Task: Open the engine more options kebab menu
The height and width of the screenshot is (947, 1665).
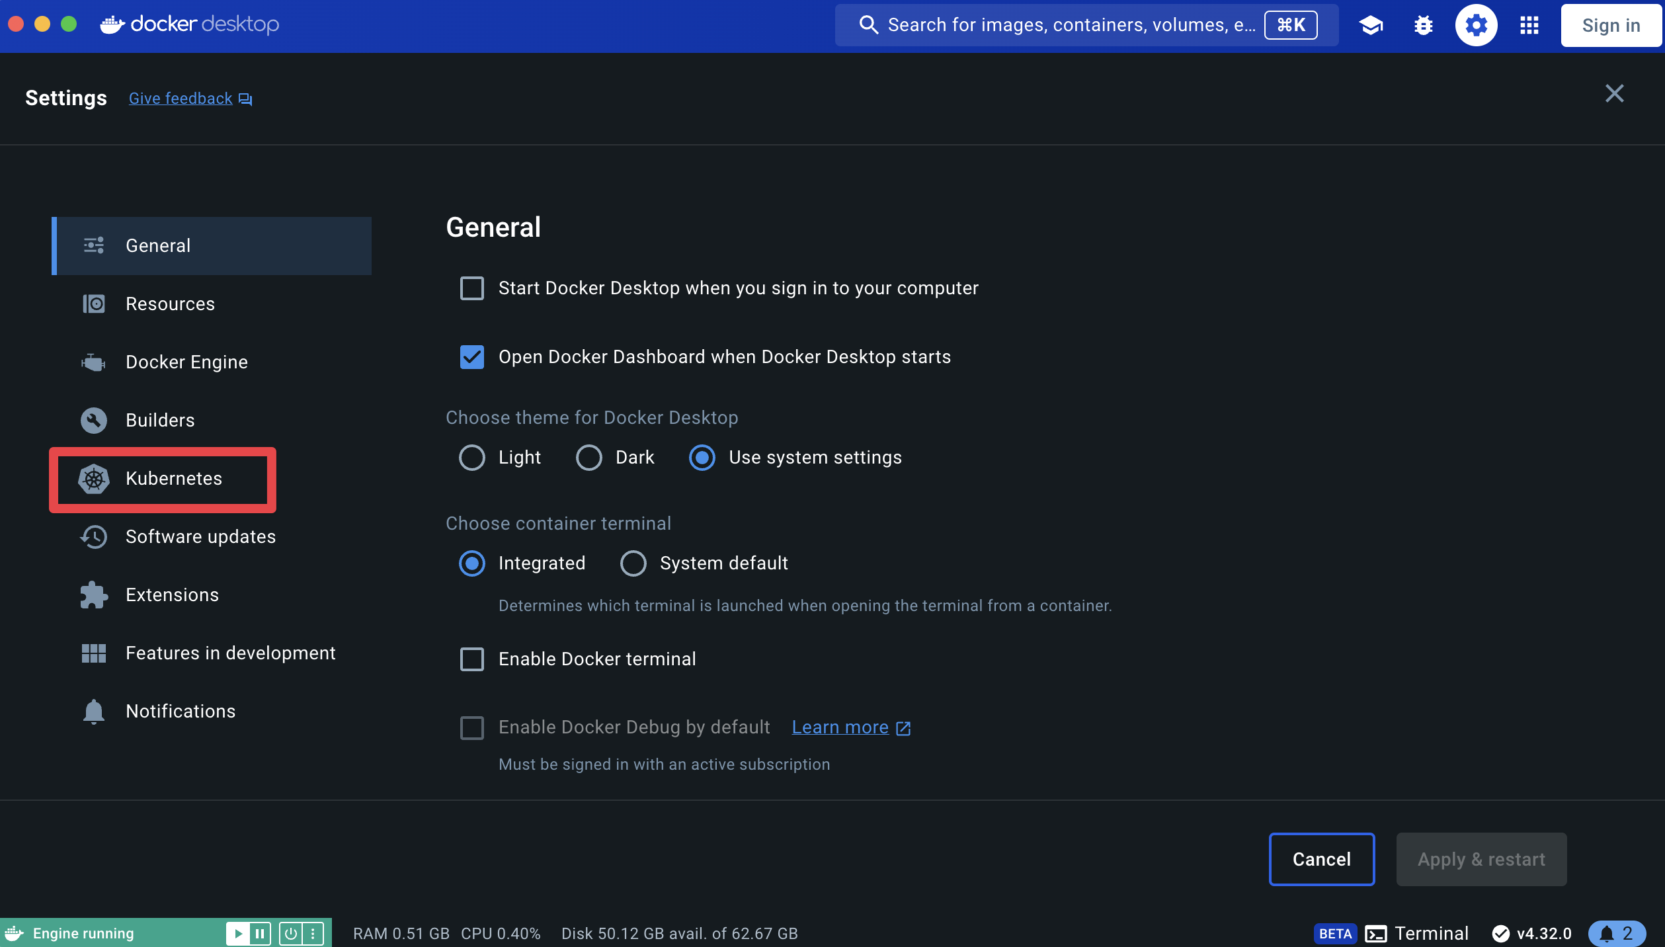Action: [312, 933]
